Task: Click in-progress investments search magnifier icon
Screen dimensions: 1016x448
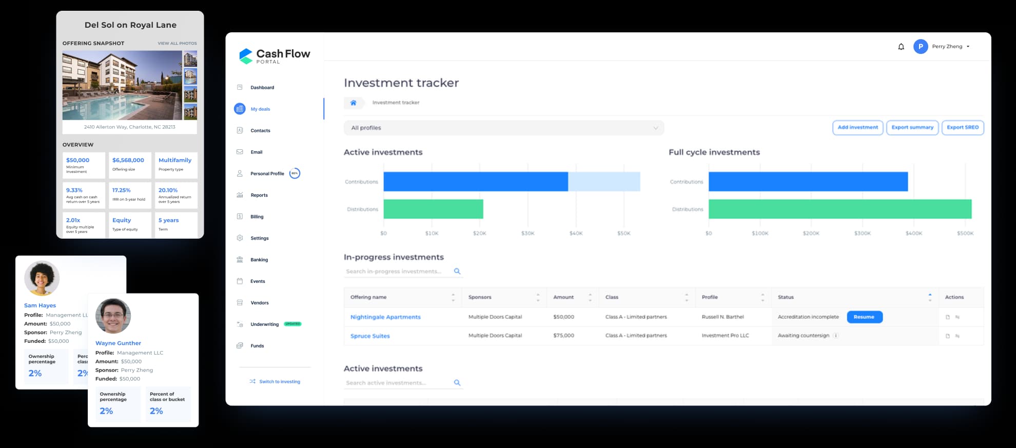Action: click(457, 271)
